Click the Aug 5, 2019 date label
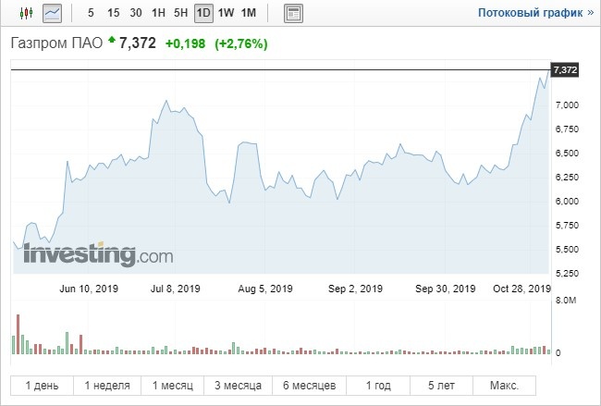This screenshot has width=601, height=406. point(265,289)
